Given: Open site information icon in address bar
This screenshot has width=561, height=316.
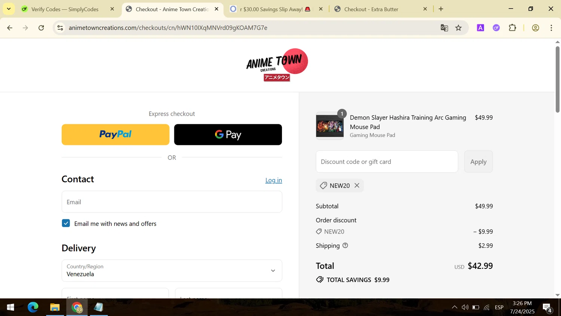Looking at the screenshot, I should click(60, 28).
